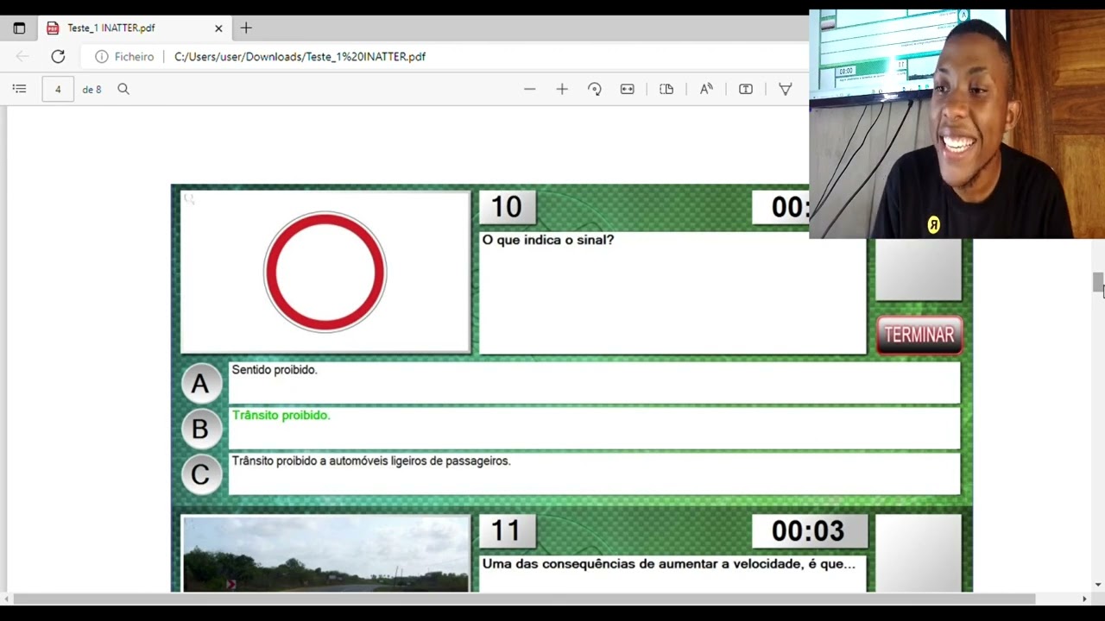Click the red circle road sign image

(x=325, y=272)
